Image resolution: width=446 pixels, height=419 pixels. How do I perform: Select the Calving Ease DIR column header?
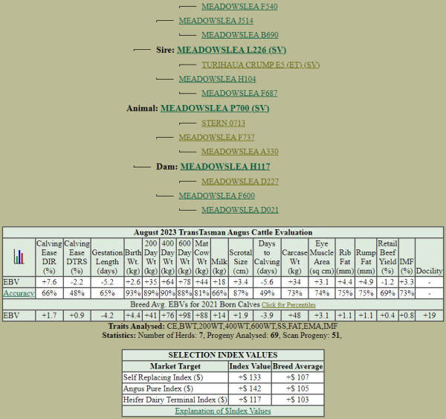(x=49, y=258)
